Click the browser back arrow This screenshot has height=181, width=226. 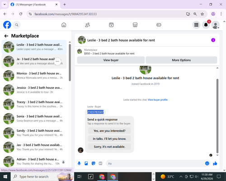coord(5,14)
